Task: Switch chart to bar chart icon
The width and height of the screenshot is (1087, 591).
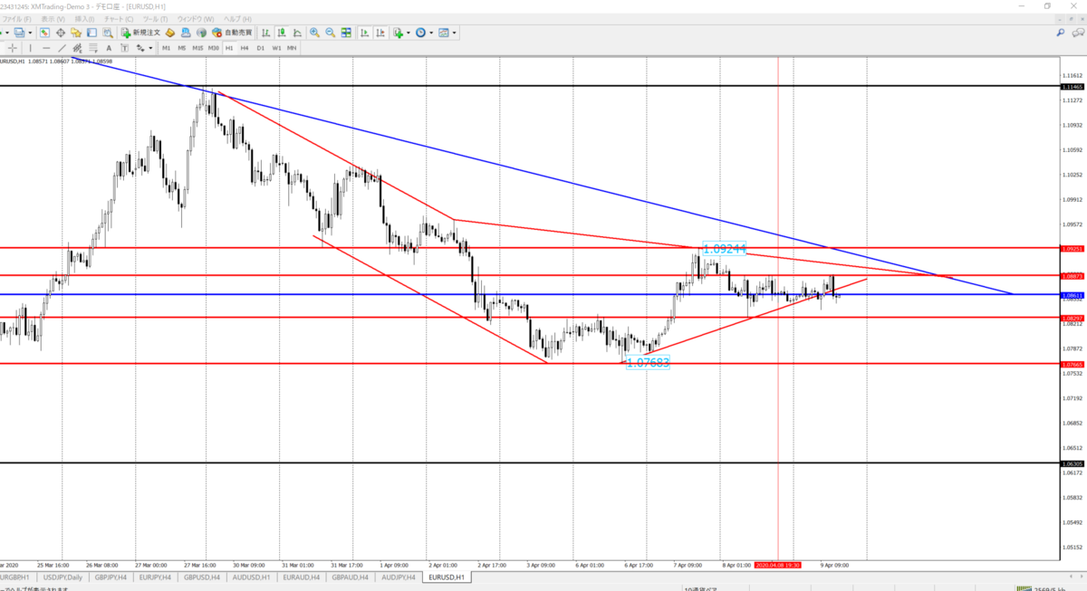Action: (x=265, y=33)
